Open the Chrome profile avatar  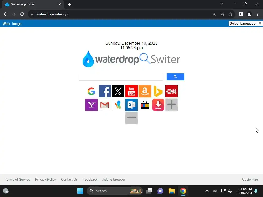tap(249, 14)
